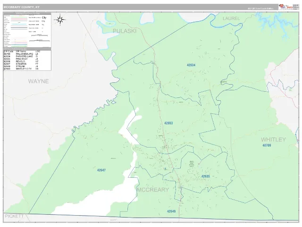Viewport: 302px width, 227px height.
Task: Click the WHITLEY county label
Action: 273,140
